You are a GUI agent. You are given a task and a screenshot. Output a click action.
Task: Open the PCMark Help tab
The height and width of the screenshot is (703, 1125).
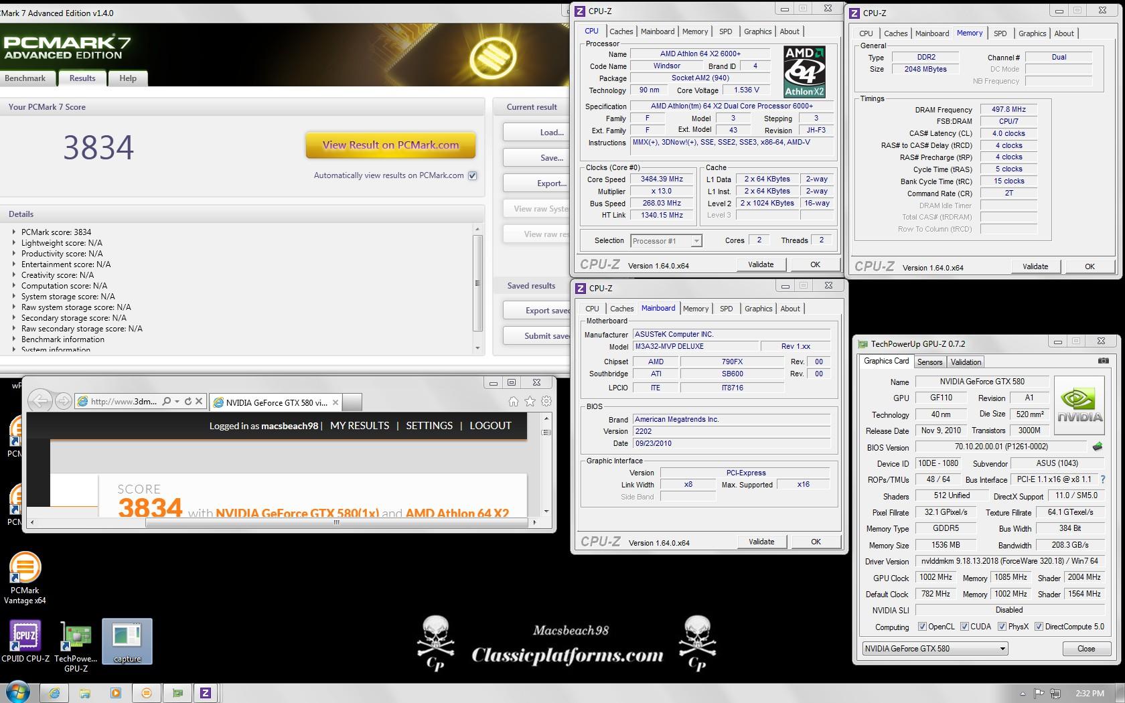pyautogui.click(x=128, y=78)
